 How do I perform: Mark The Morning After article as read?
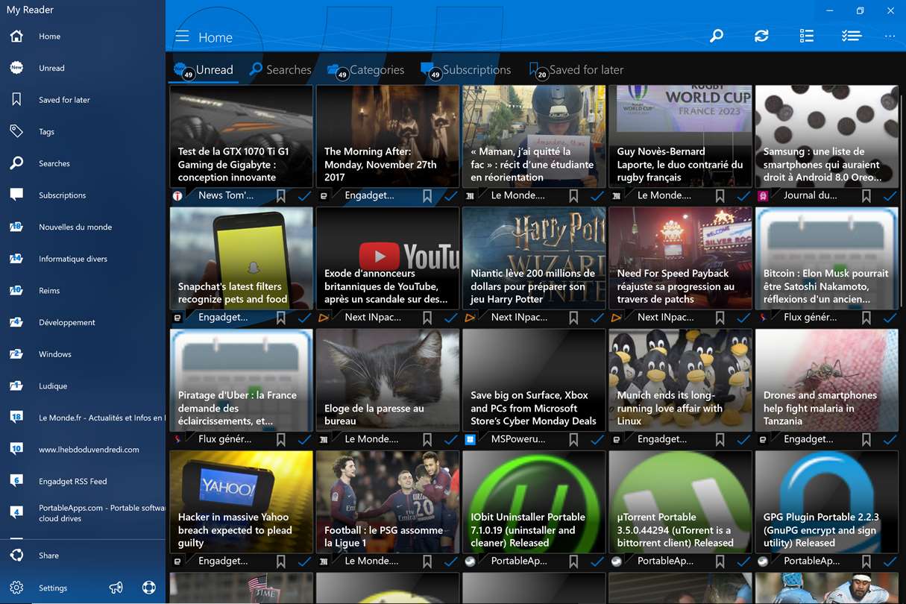[450, 195]
